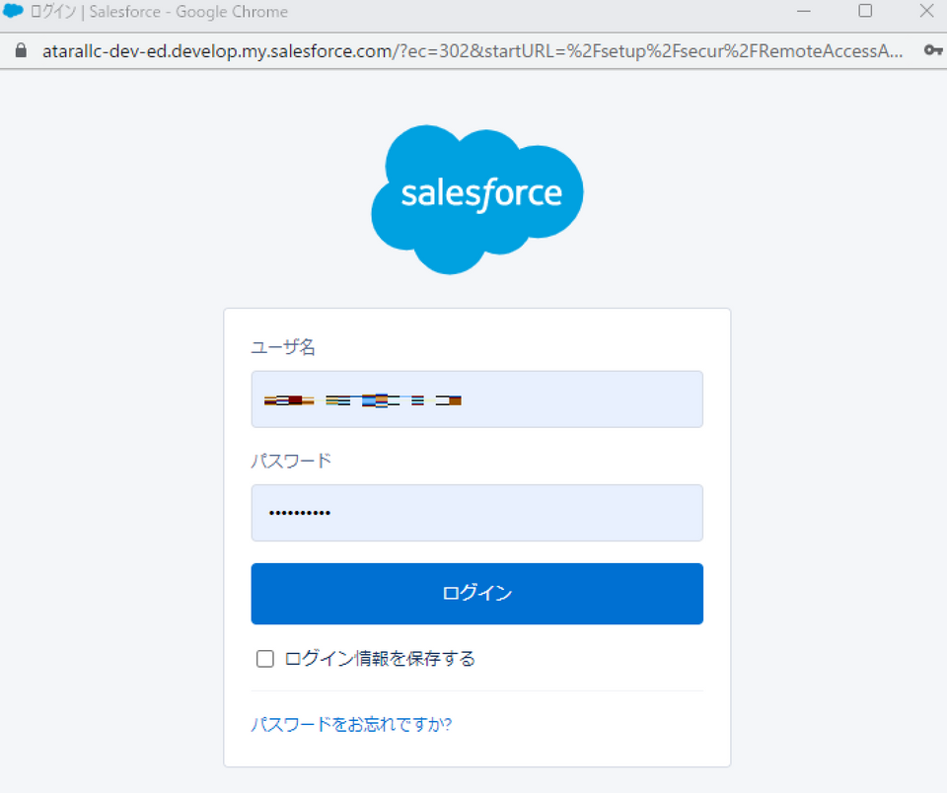
Task: Close the Salesforce login window
Action: (927, 11)
